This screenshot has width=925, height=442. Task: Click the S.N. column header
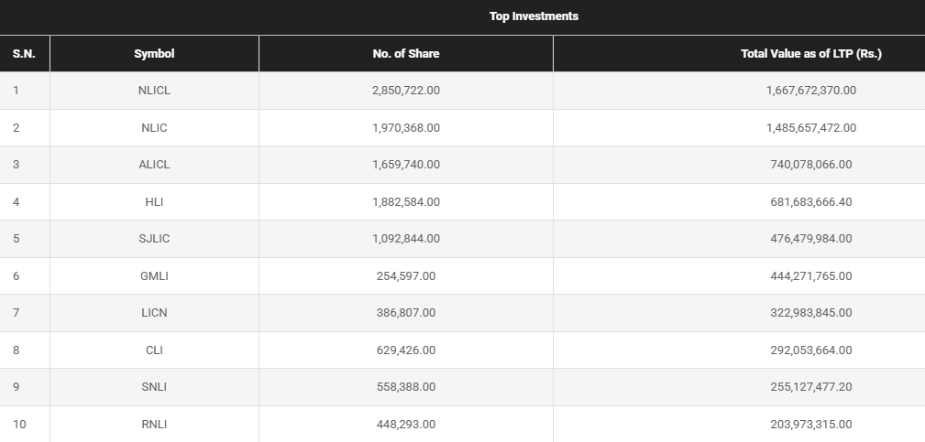pyautogui.click(x=24, y=54)
